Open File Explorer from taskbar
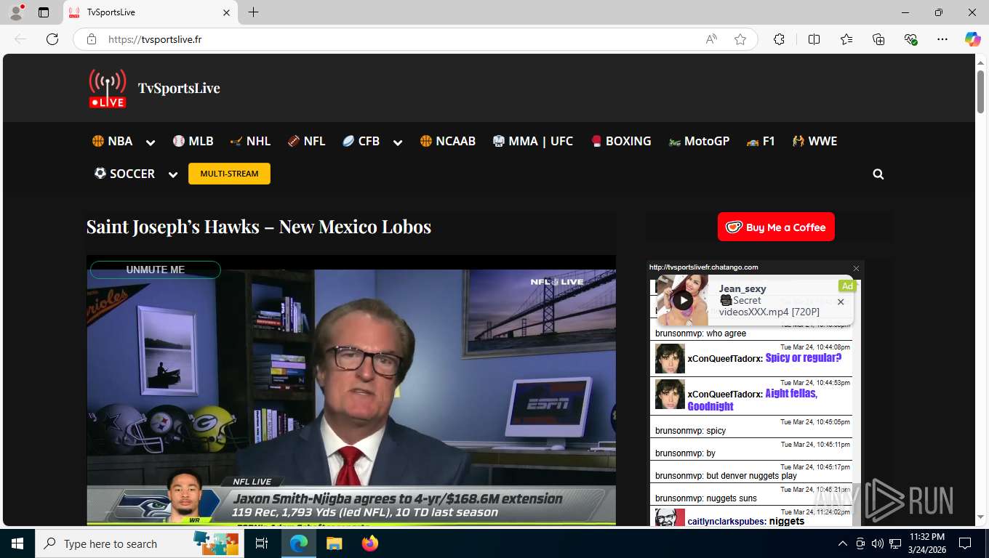This screenshot has height=558, width=989. [334, 543]
